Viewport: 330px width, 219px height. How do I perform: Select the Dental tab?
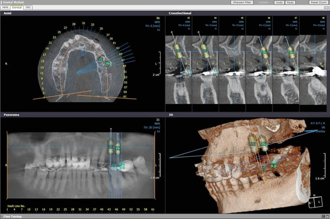point(17,7)
